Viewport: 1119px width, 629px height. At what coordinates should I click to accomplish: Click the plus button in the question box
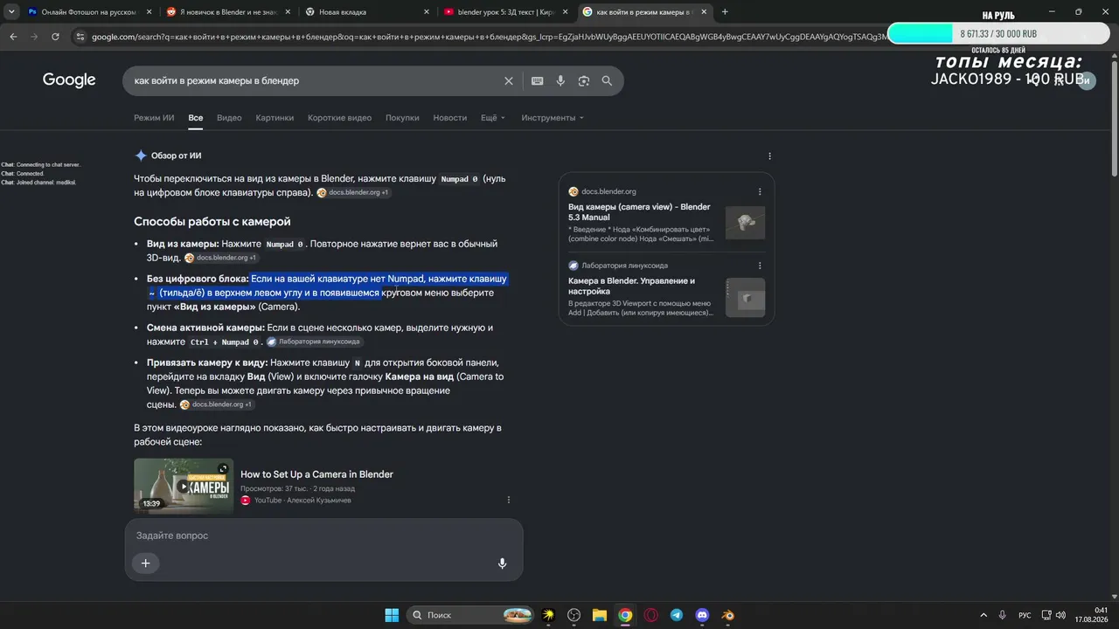[x=146, y=563]
